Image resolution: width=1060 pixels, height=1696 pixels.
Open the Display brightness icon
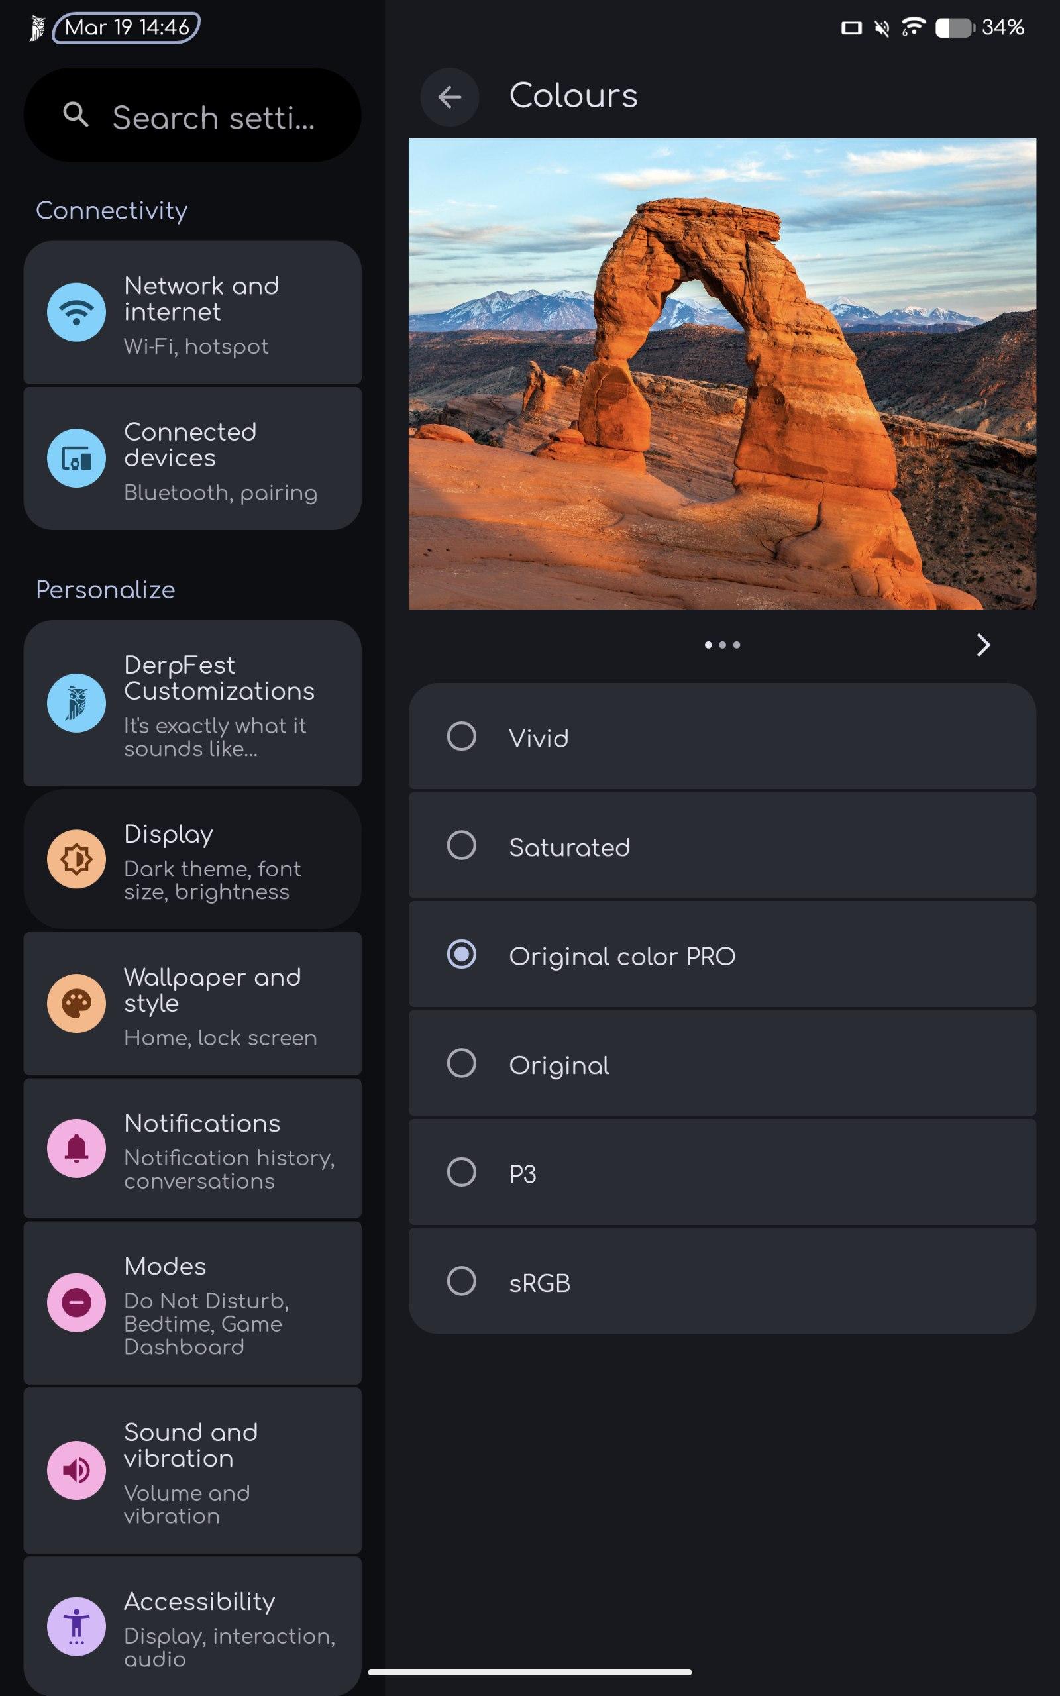[x=76, y=859]
